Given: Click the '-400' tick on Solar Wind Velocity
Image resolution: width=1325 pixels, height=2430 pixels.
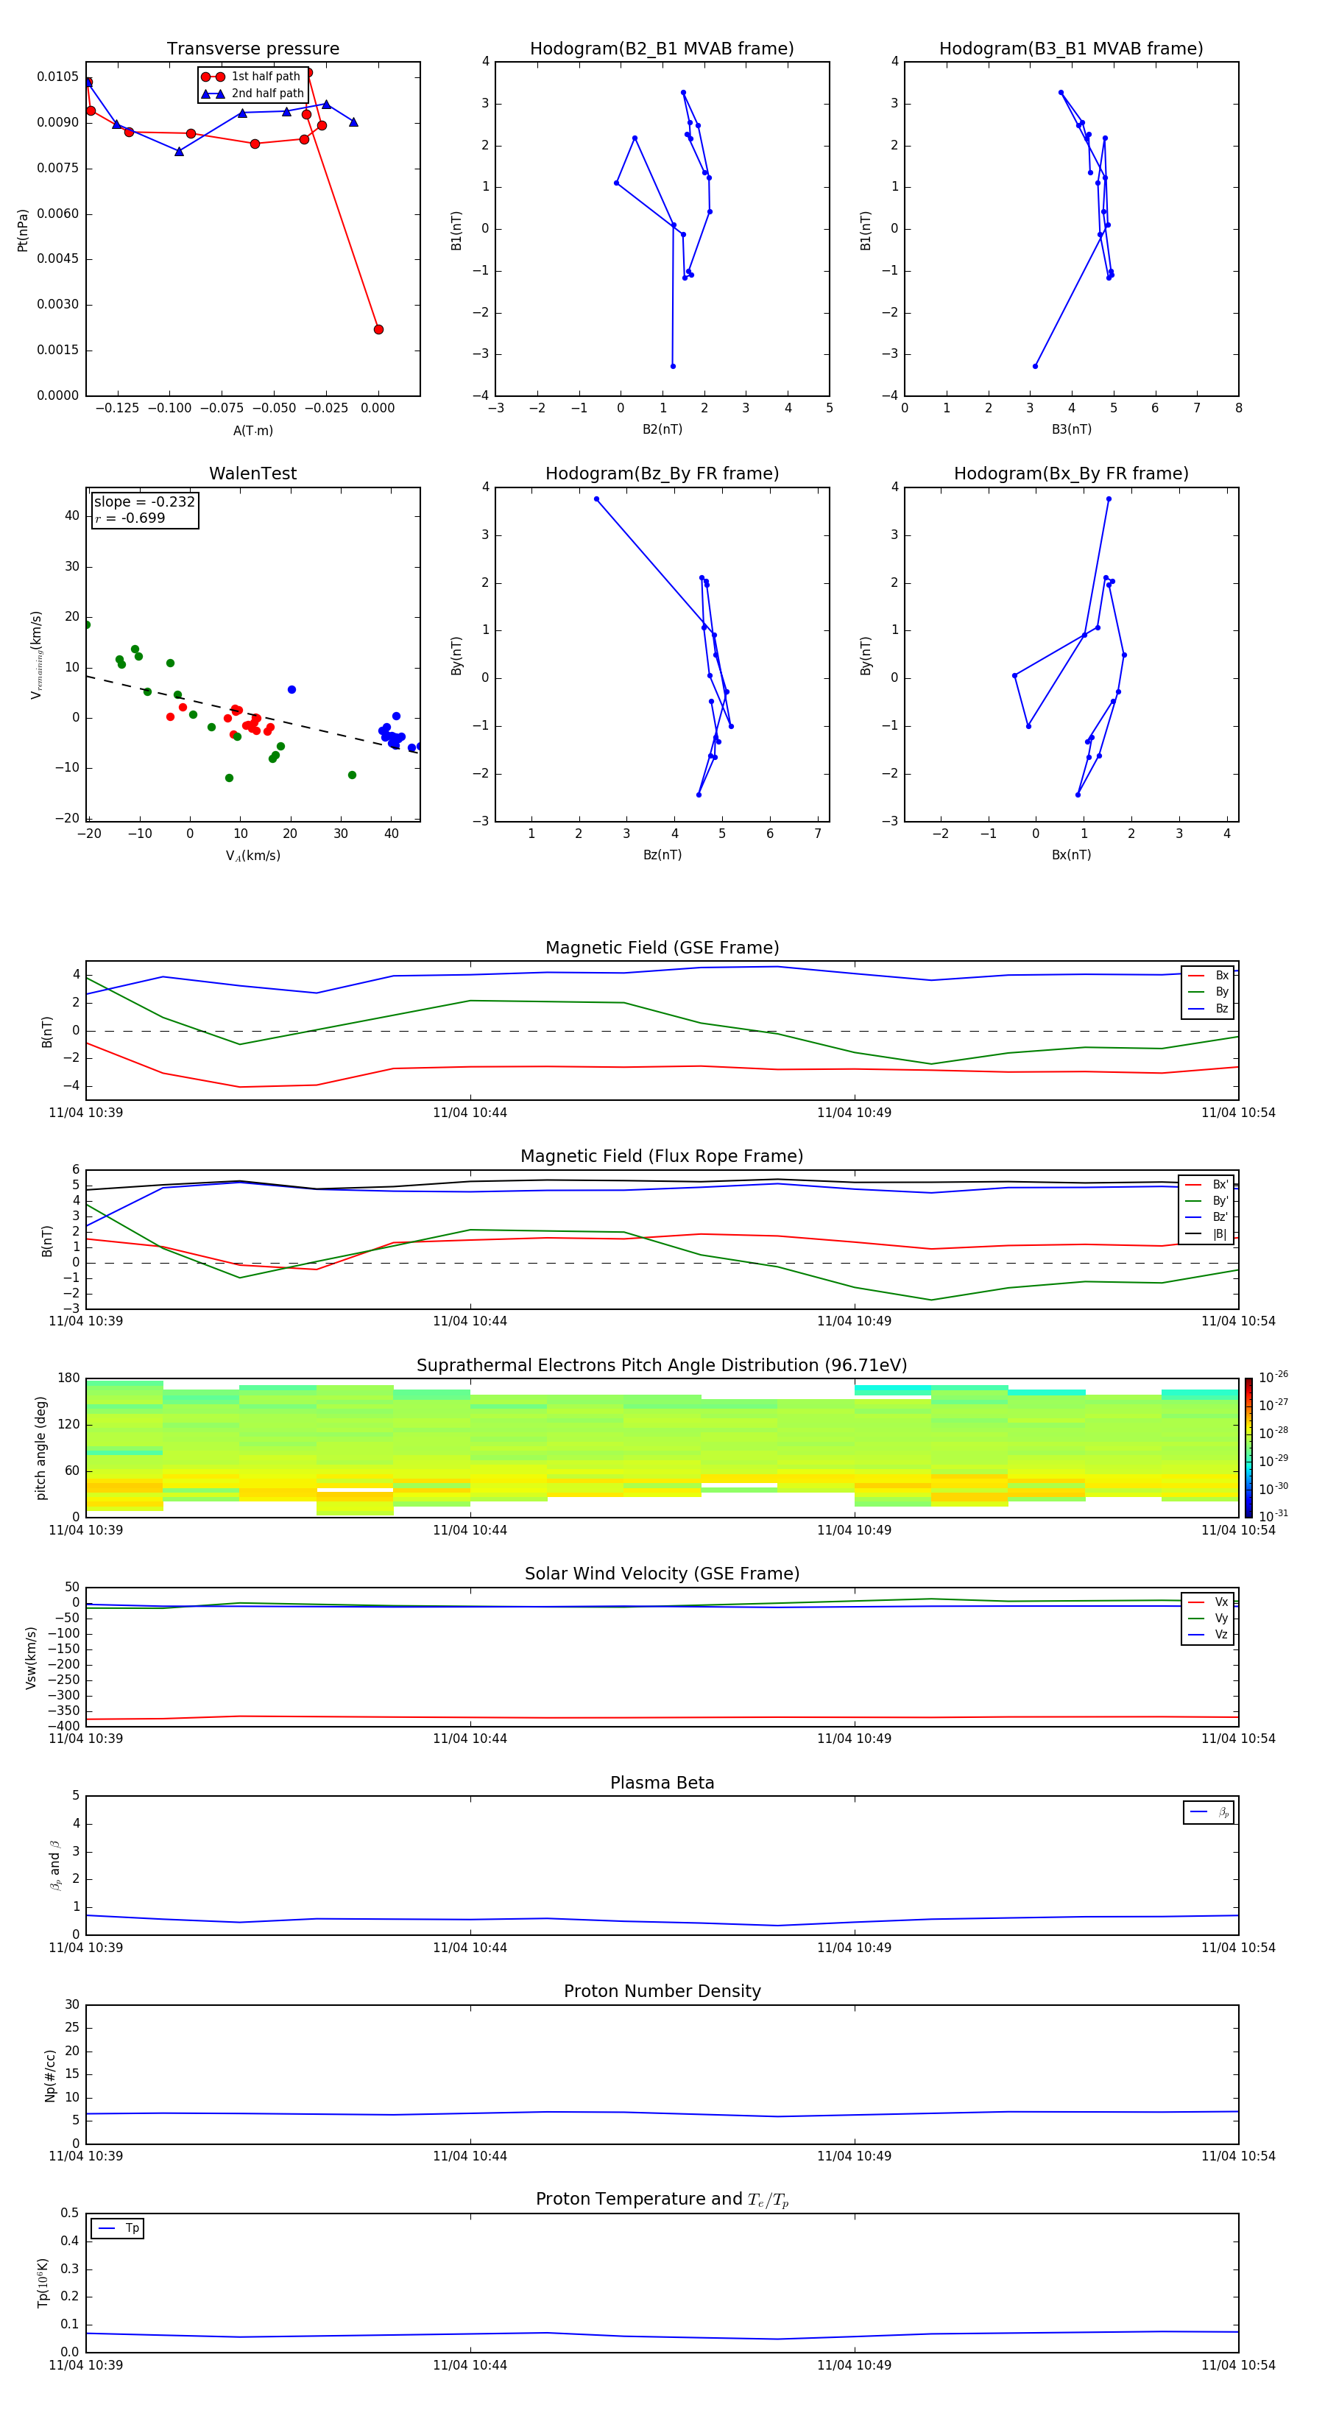Looking at the screenshot, I should coord(63,1726).
